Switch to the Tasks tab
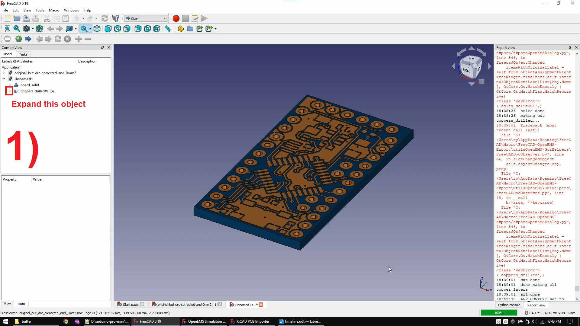580x326 pixels. click(x=23, y=54)
